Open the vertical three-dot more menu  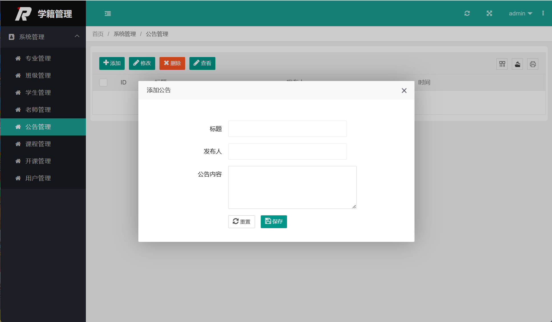tap(543, 13)
